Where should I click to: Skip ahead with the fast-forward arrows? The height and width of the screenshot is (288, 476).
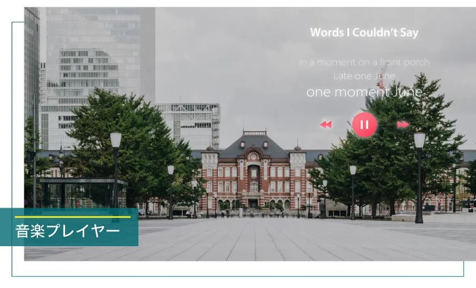[403, 124]
